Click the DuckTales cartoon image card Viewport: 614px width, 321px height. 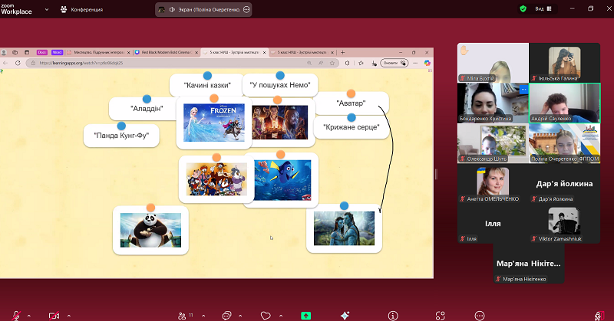coord(216,179)
